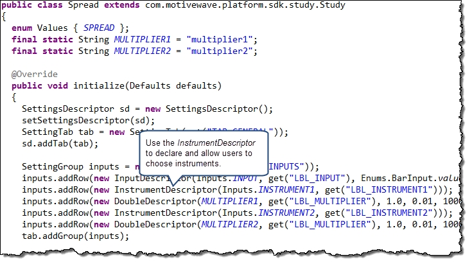Click 'Inputs.INSTRUMENT2' in the code
This screenshot has height=262, width=470.
[268, 213]
